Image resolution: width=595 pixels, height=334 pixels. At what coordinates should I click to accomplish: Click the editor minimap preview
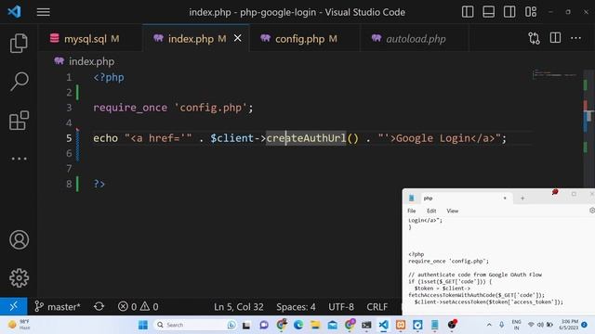(x=554, y=74)
